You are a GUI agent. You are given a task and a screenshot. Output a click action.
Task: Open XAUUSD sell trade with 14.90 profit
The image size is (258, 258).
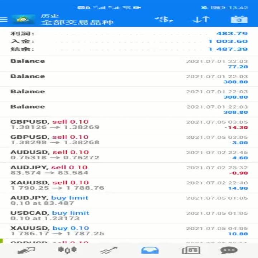point(129,185)
